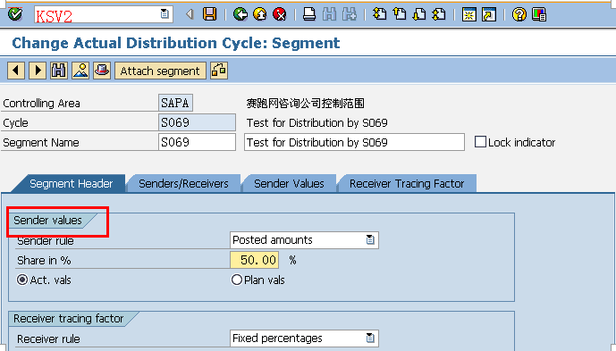Select the Act. vals radio button
Image resolution: width=616 pixels, height=351 pixels.
pyautogui.click(x=22, y=280)
